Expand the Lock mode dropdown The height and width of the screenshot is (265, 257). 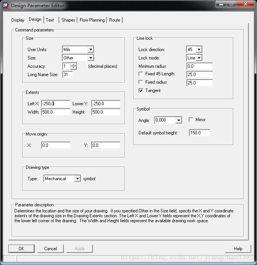coord(199,58)
